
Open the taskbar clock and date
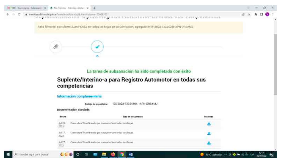click(x=261, y=155)
